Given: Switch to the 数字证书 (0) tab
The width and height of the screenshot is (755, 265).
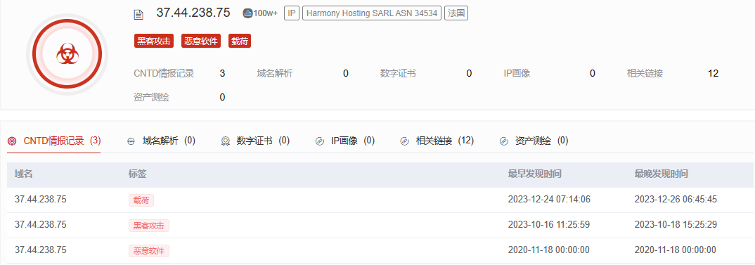Looking at the screenshot, I should [x=255, y=141].
